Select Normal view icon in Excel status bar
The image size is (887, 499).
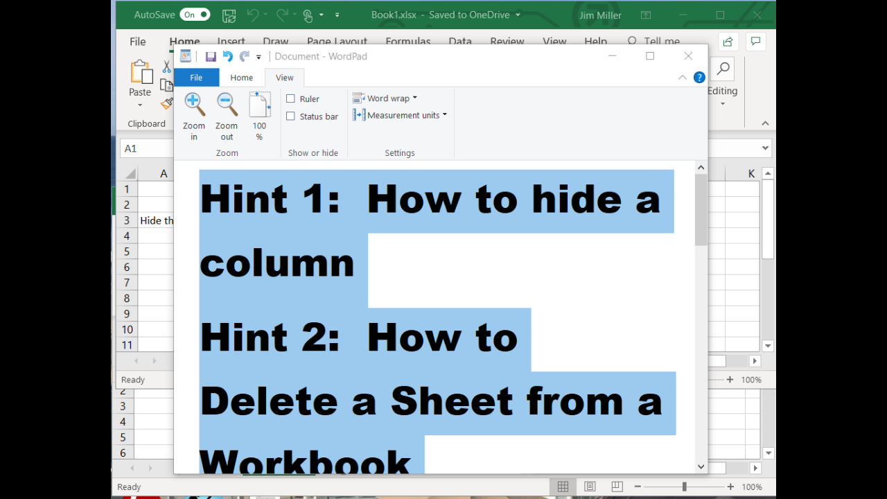(x=563, y=487)
